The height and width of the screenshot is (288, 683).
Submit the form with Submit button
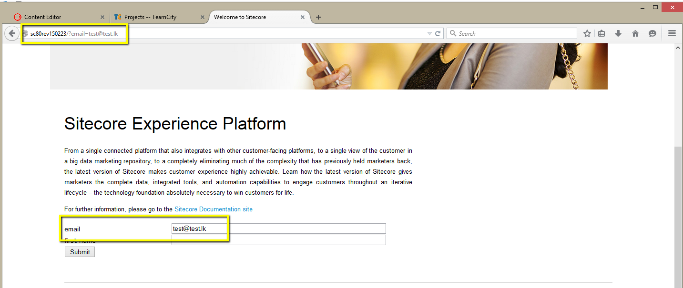[80, 252]
